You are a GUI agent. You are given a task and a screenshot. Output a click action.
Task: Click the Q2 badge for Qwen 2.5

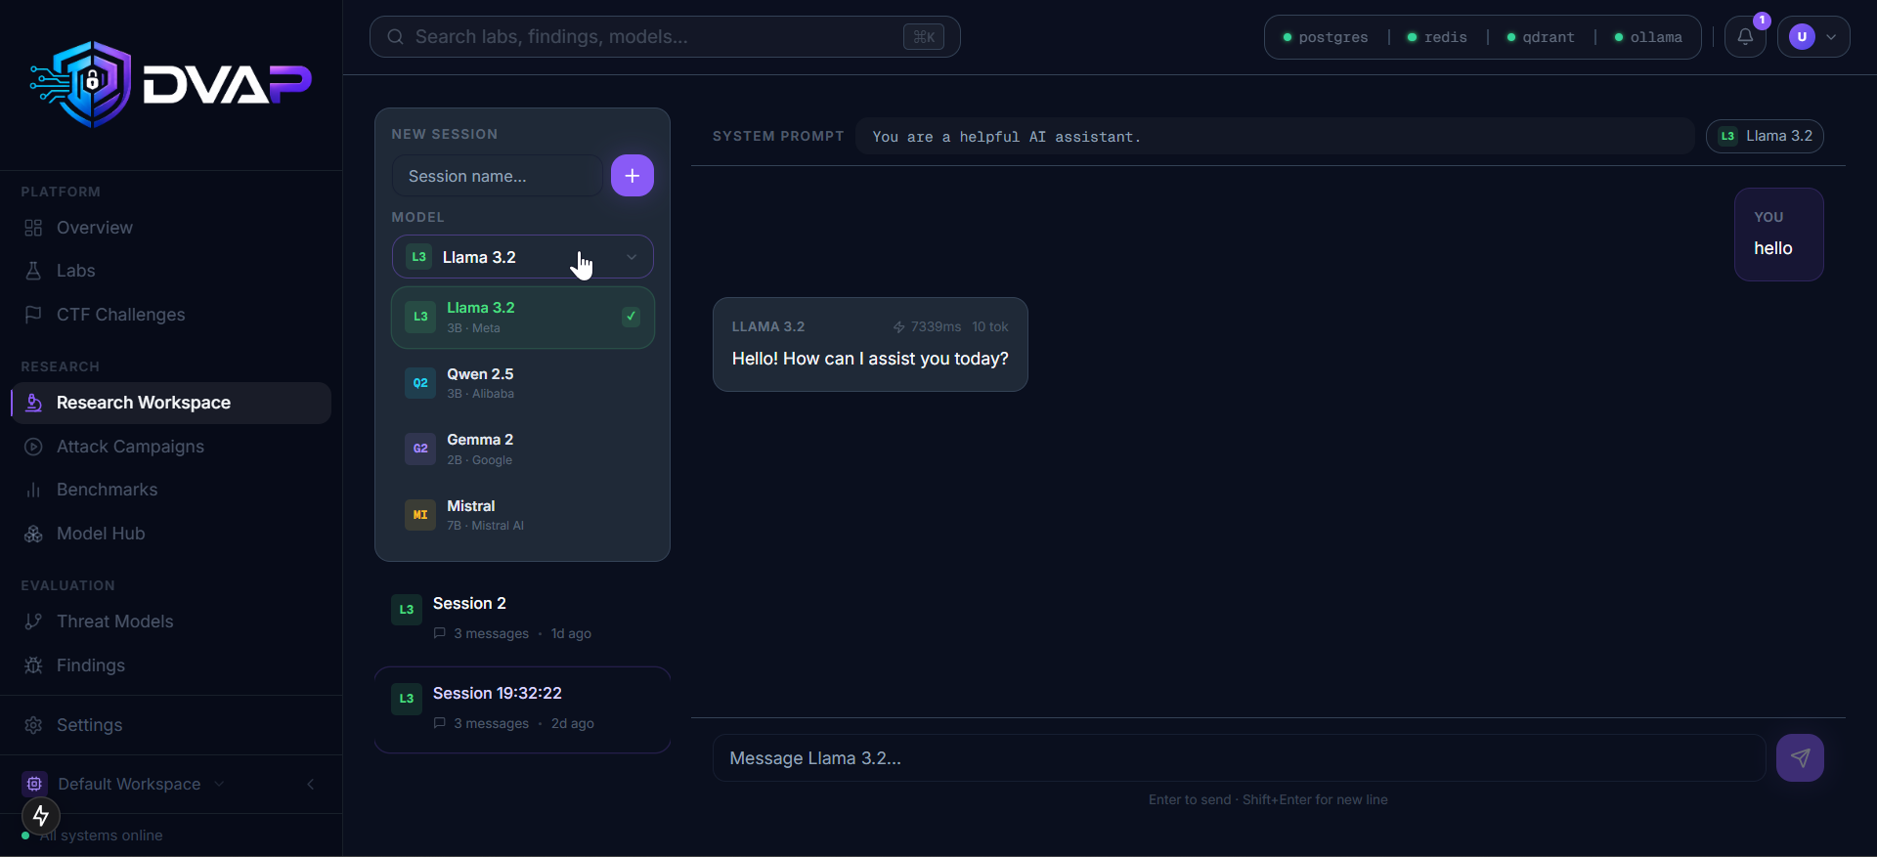click(420, 383)
